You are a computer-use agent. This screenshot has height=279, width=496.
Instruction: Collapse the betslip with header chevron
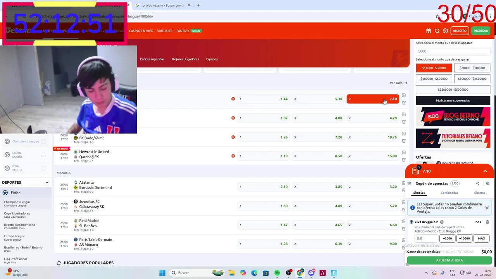[x=485, y=171]
